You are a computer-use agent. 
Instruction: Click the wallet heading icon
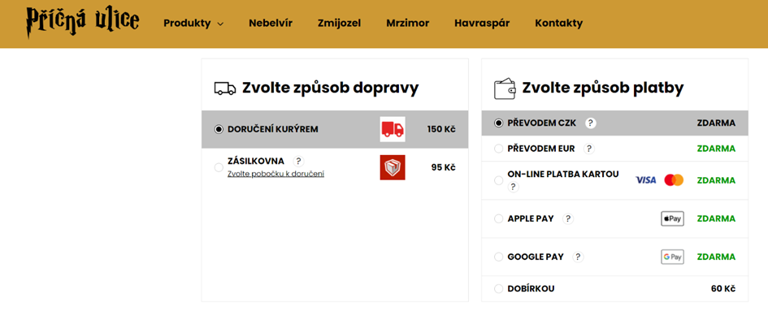[505, 89]
